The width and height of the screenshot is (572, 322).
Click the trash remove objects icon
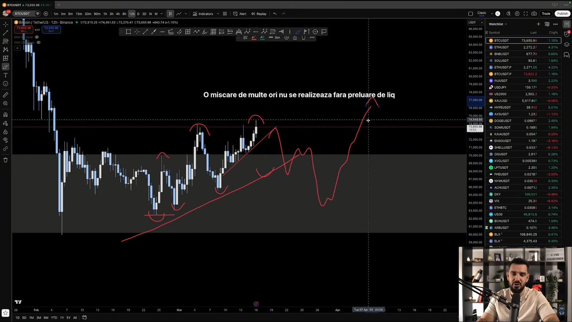click(6, 160)
